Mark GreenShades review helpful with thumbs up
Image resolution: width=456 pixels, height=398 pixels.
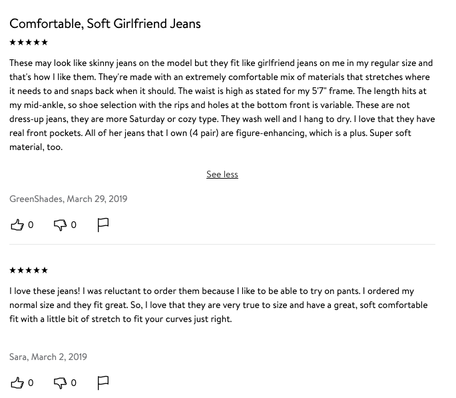[x=17, y=225]
